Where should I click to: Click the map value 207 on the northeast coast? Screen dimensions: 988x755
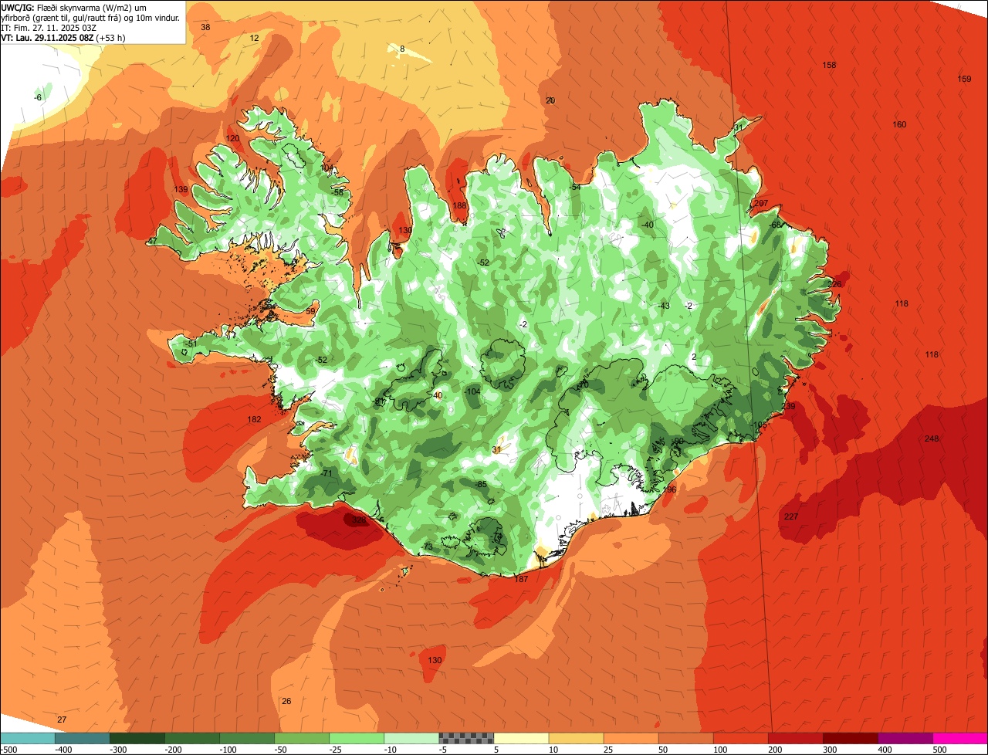(x=761, y=203)
